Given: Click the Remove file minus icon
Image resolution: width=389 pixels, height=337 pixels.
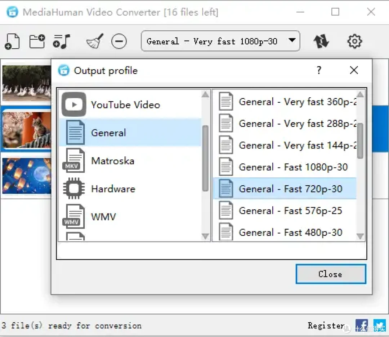Looking at the screenshot, I should [x=119, y=41].
